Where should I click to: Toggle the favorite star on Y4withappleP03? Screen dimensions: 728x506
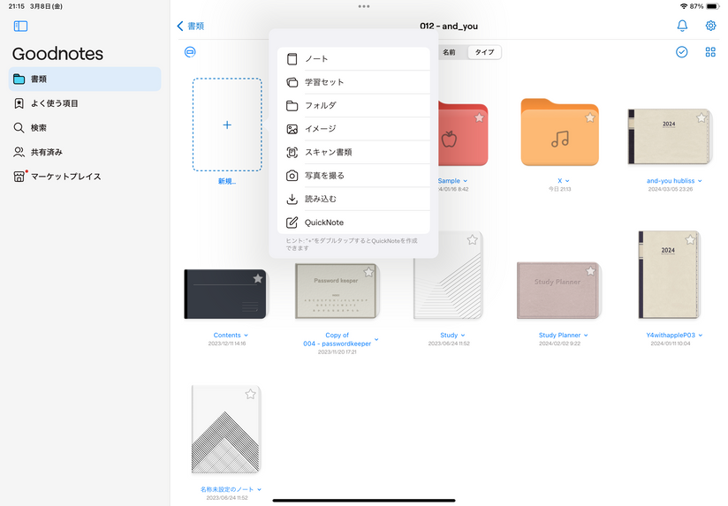690,240
